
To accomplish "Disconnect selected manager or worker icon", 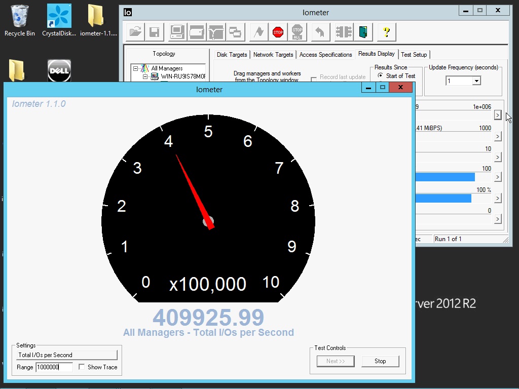I will click(344, 32).
